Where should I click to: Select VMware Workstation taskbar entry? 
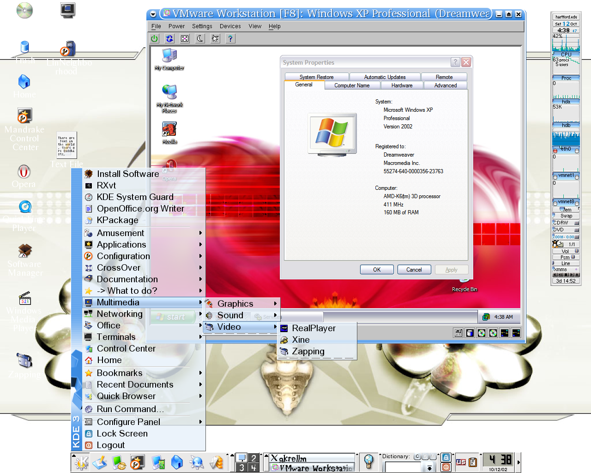point(312,467)
